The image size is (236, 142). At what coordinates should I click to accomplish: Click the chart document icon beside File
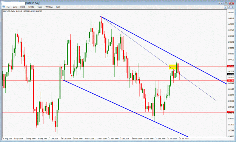pos(3,7)
